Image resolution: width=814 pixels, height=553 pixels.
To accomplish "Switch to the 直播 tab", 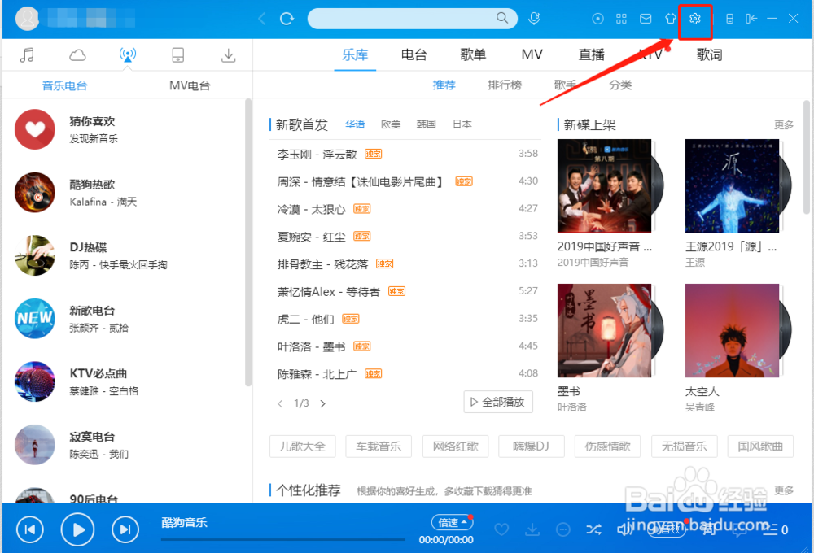I will pos(591,55).
